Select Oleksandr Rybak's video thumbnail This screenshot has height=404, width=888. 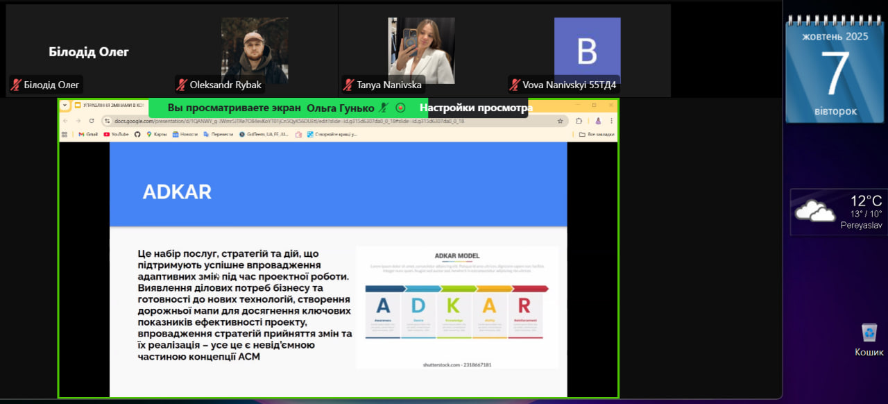255,49
